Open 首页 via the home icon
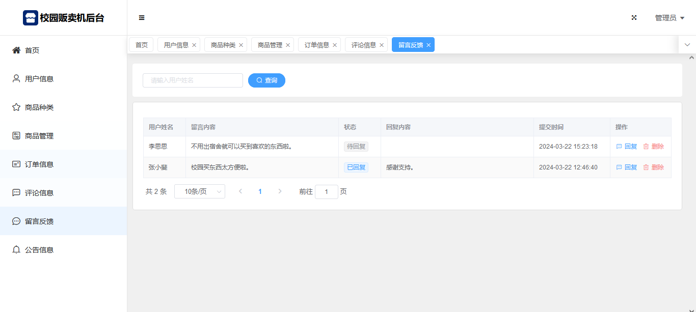This screenshot has height=312, width=696. click(17, 50)
